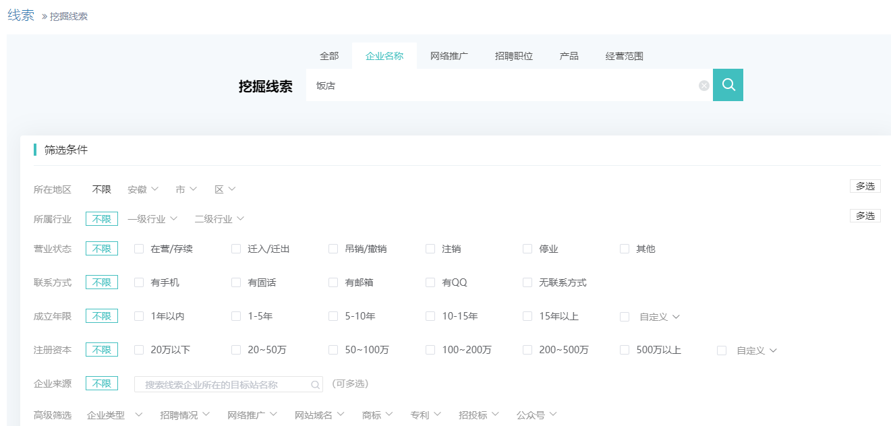Open the 专利 dropdown
Viewport: 891px width, 426px height.
[x=426, y=415]
